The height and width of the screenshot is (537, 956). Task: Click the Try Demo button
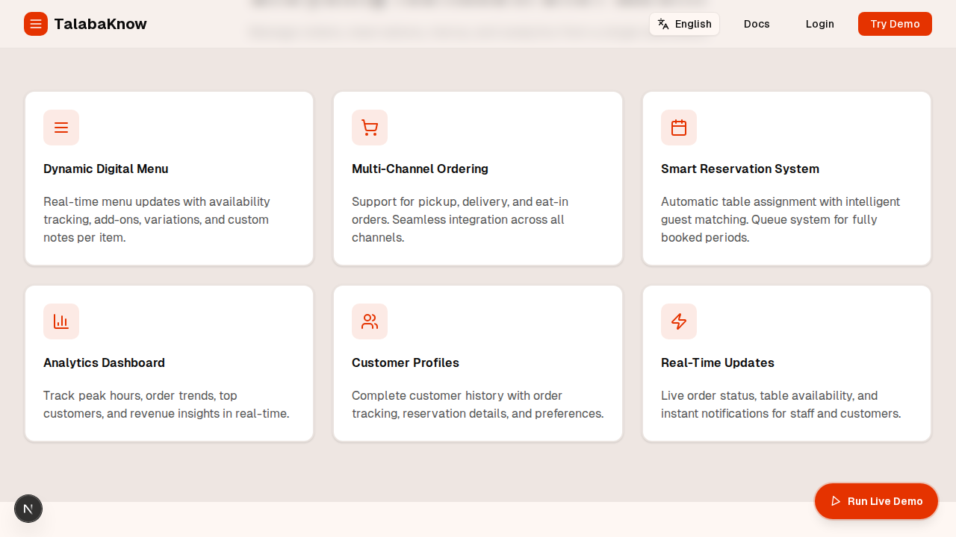coord(895,24)
